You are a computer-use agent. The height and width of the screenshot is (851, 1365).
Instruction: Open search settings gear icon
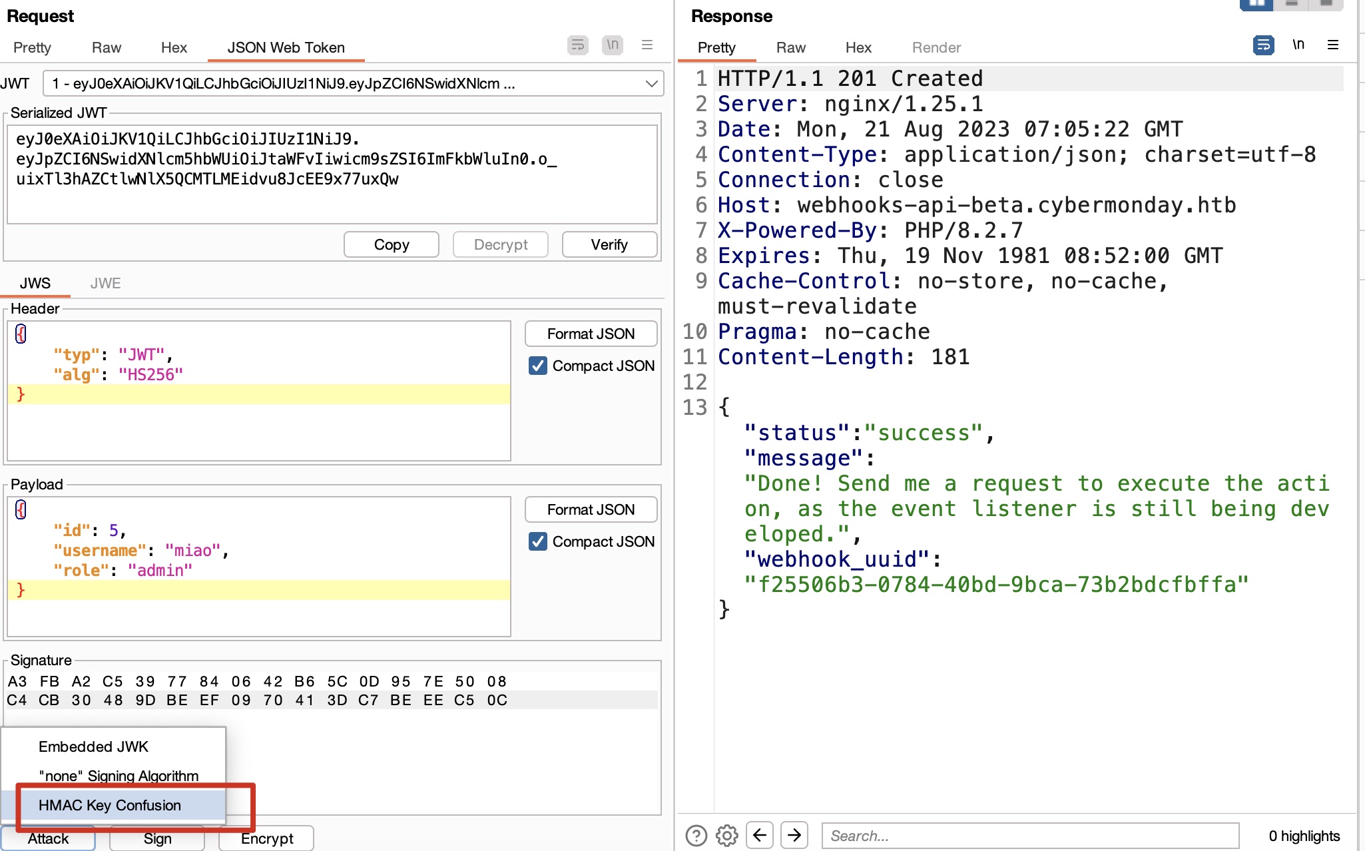(727, 835)
